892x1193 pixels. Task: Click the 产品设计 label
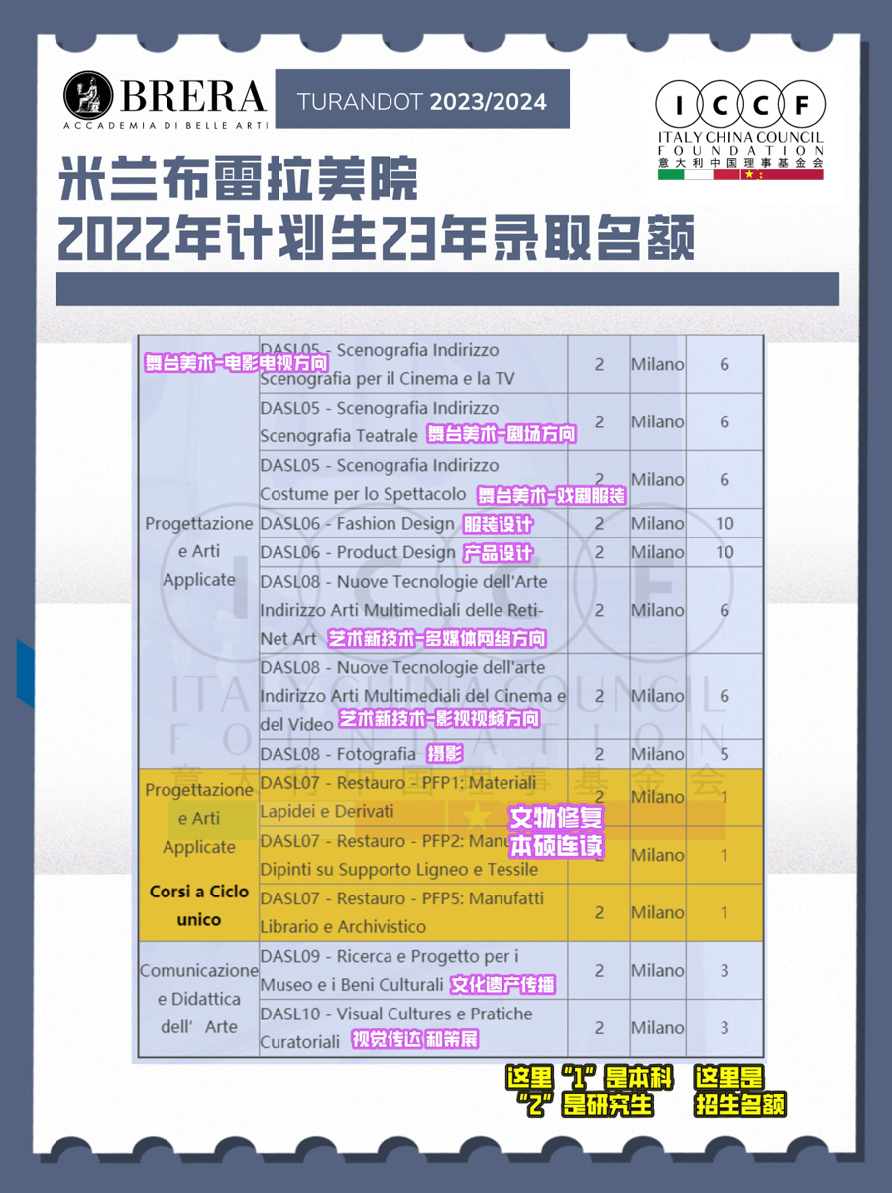498,553
